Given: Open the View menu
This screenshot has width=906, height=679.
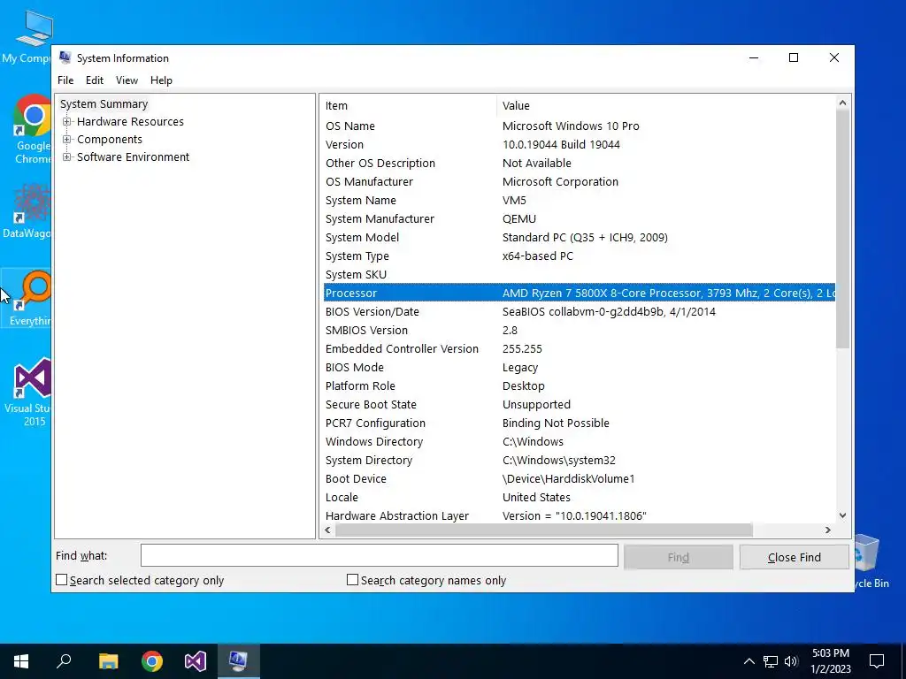Looking at the screenshot, I should 127,80.
